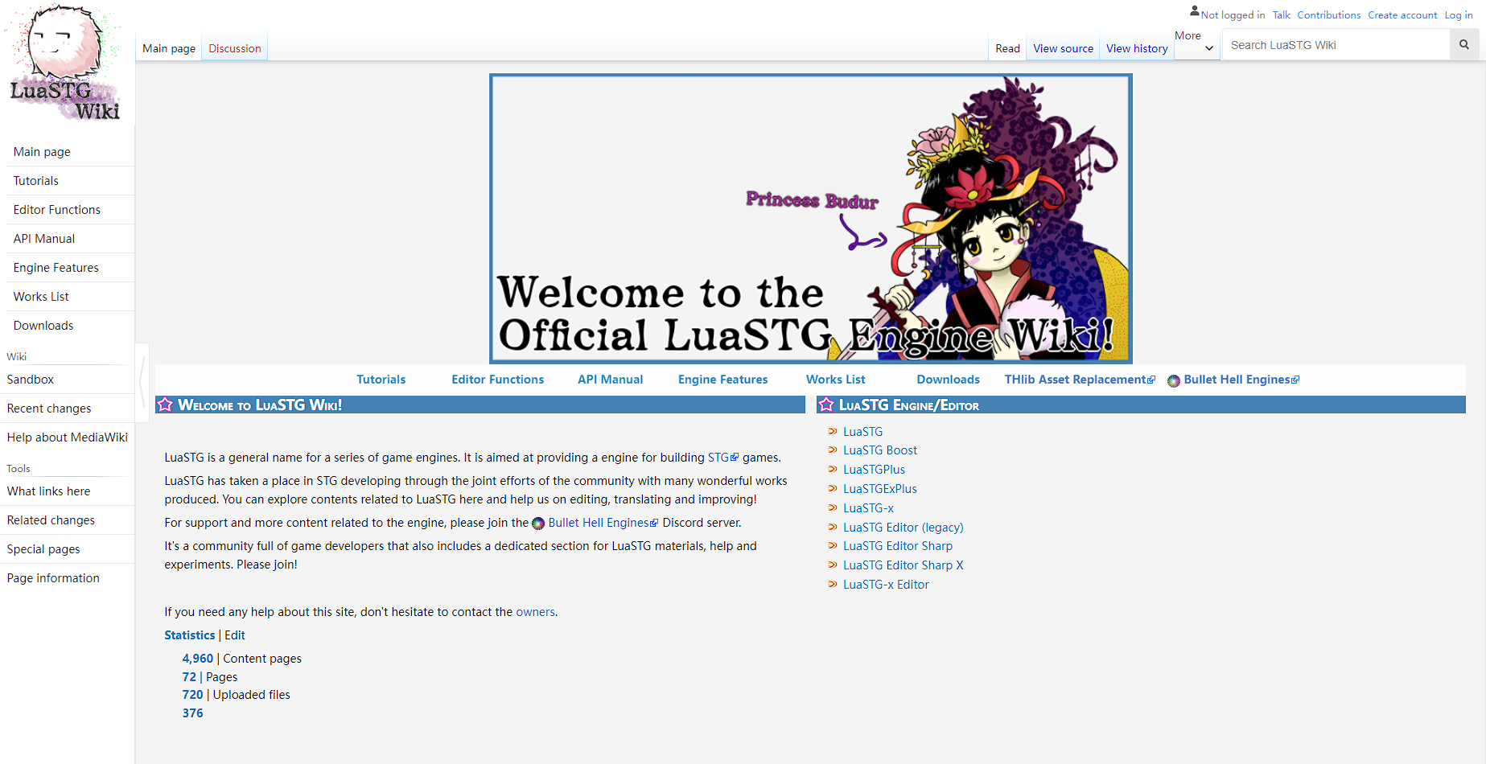Open Downloads in the sidebar
This screenshot has width=1486, height=764.
[43, 326]
